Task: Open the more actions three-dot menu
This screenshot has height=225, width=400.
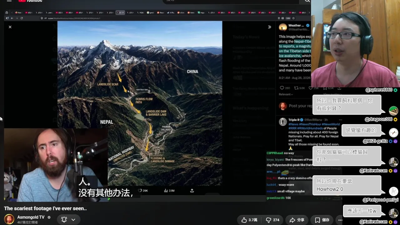Action: [340, 220]
